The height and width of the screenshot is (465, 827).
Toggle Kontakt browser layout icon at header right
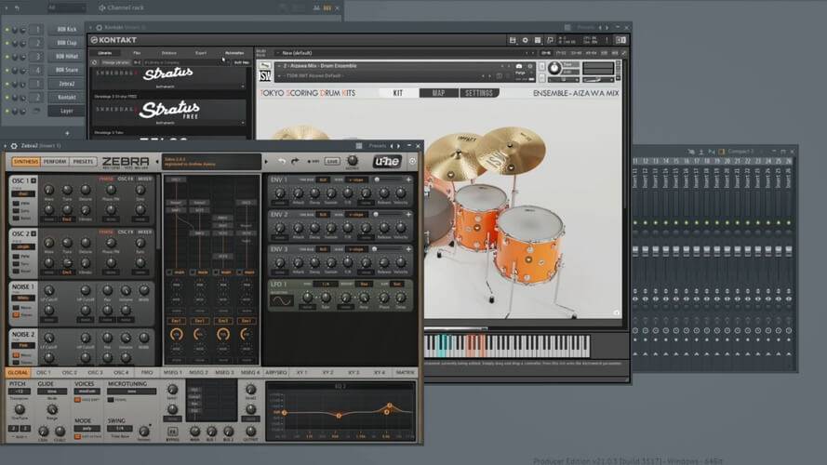pyautogui.click(x=620, y=40)
